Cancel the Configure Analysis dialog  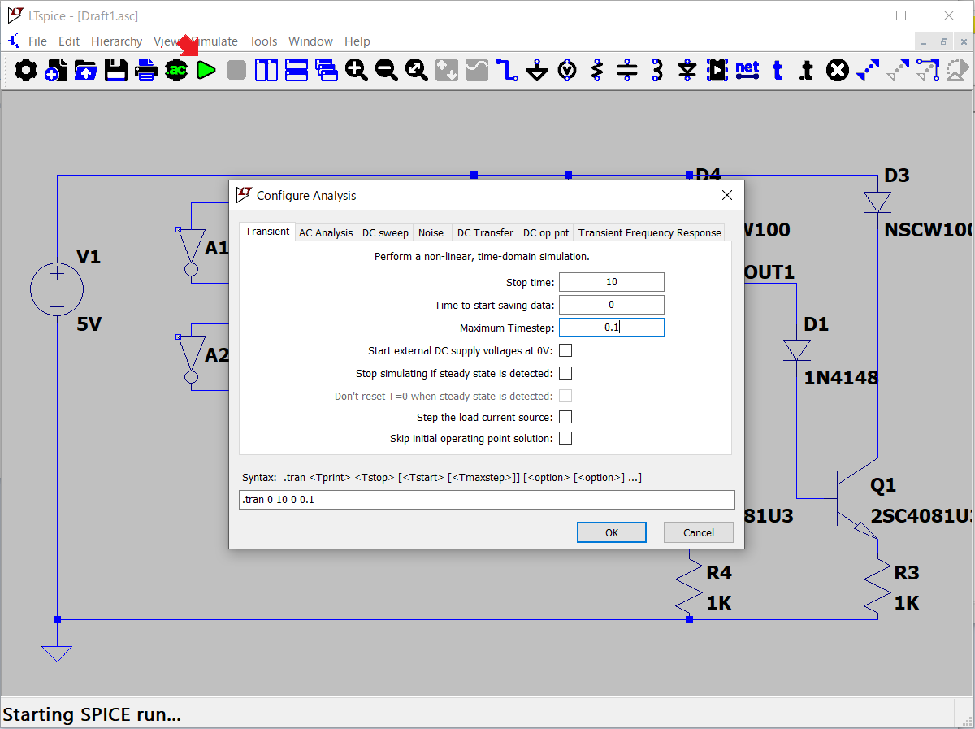[x=698, y=532]
